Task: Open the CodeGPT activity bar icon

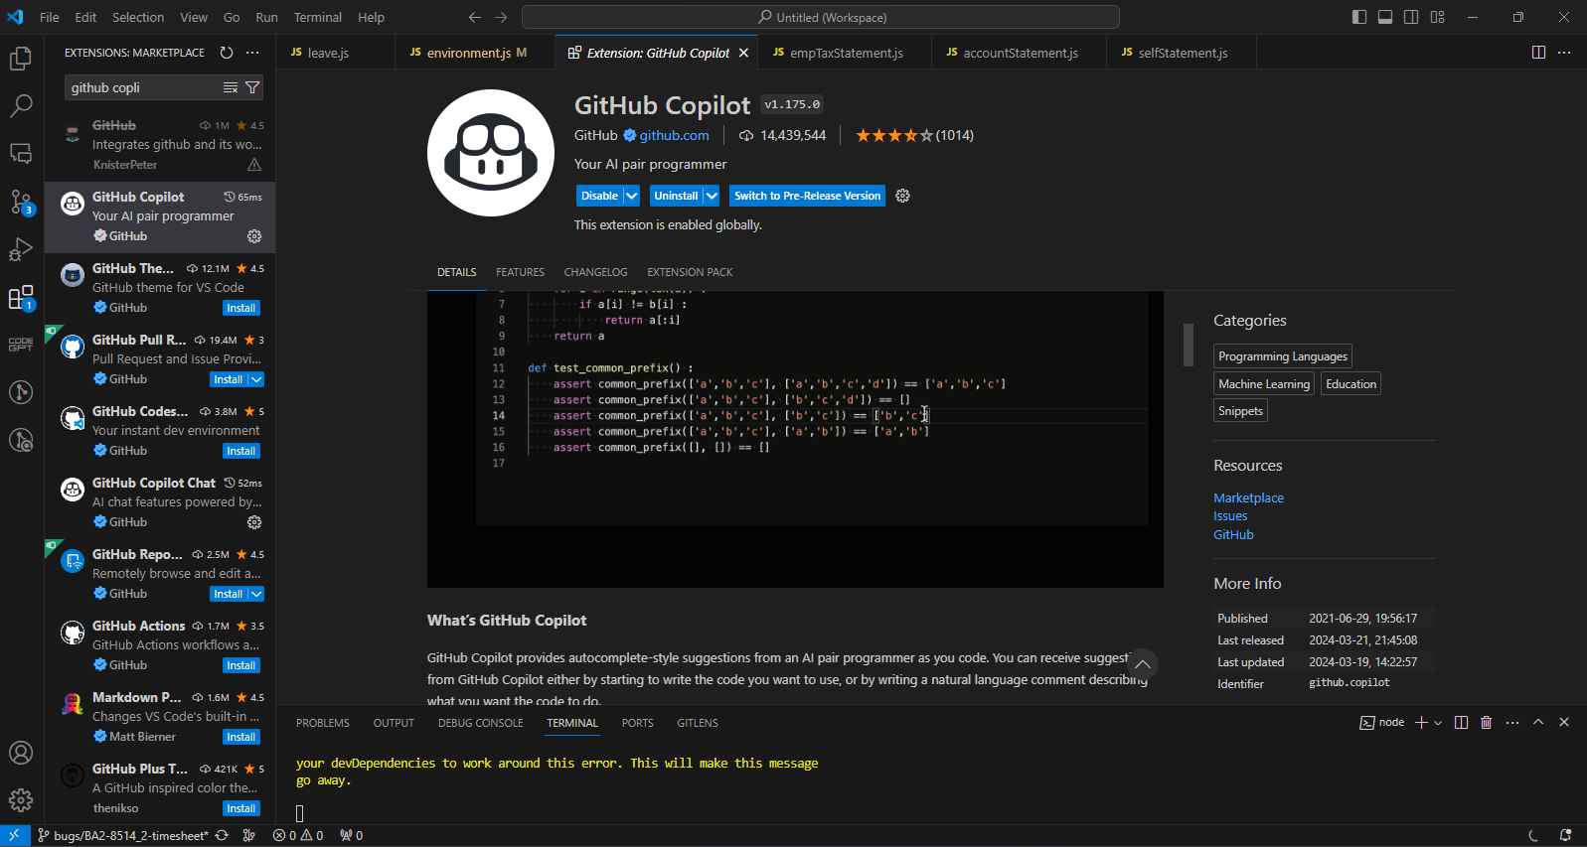Action: 21,345
